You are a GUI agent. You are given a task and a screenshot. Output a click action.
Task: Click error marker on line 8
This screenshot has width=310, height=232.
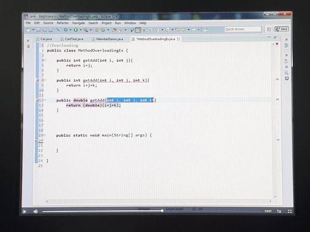37,80
